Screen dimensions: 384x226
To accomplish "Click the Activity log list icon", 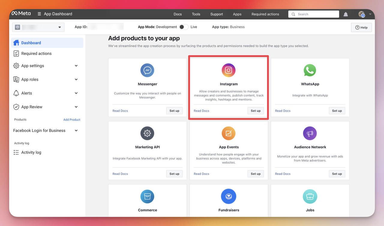I will click(x=16, y=152).
